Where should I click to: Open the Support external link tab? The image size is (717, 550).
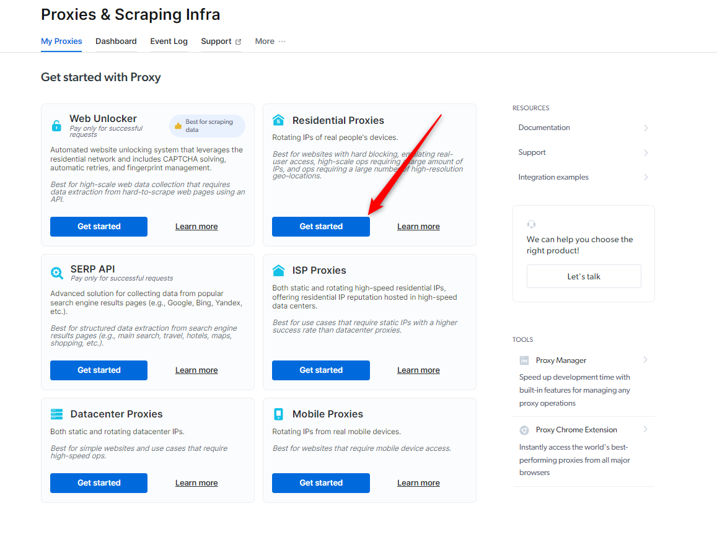[x=221, y=41]
